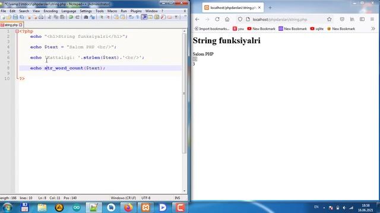Open the File menu

point(4,11)
